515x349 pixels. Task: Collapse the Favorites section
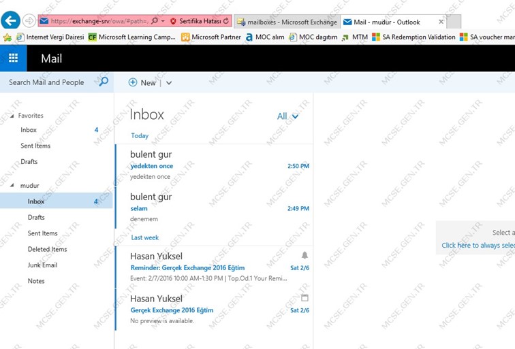point(12,116)
